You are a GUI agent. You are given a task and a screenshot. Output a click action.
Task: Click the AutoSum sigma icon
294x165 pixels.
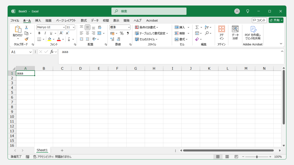point(197,27)
